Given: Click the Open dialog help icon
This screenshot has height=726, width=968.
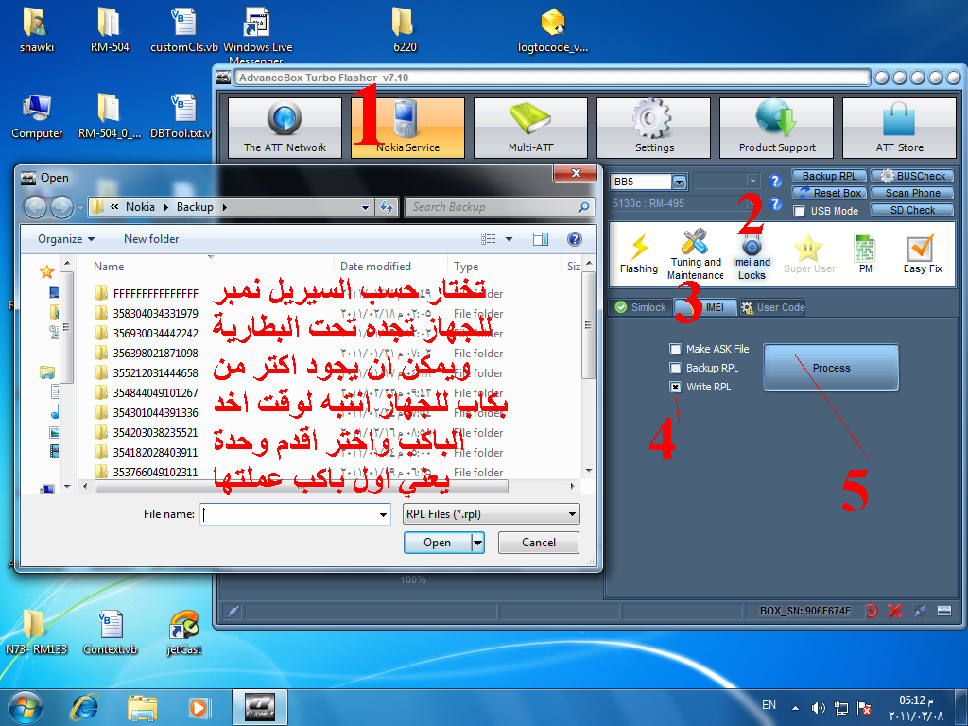Looking at the screenshot, I should (574, 239).
